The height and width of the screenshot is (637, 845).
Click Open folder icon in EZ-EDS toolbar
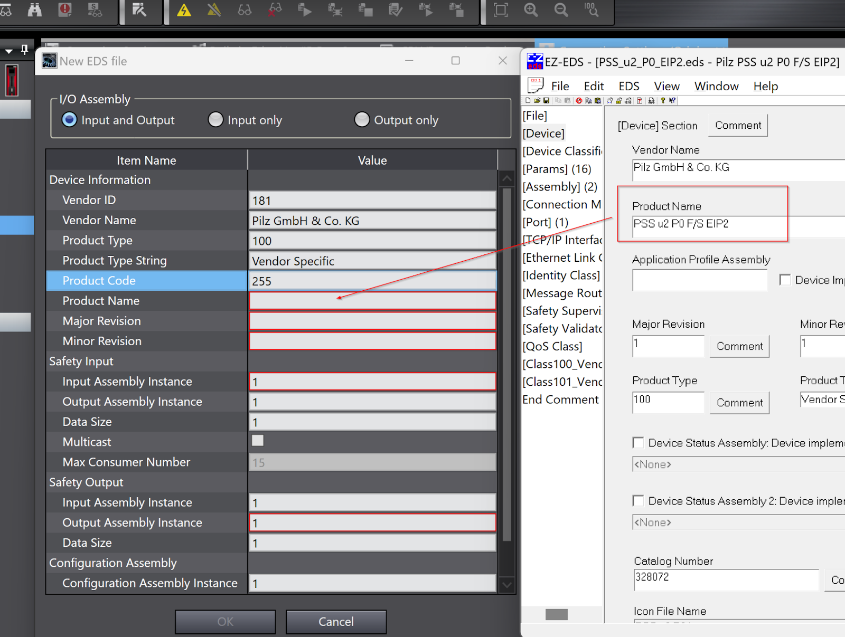pos(537,100)
